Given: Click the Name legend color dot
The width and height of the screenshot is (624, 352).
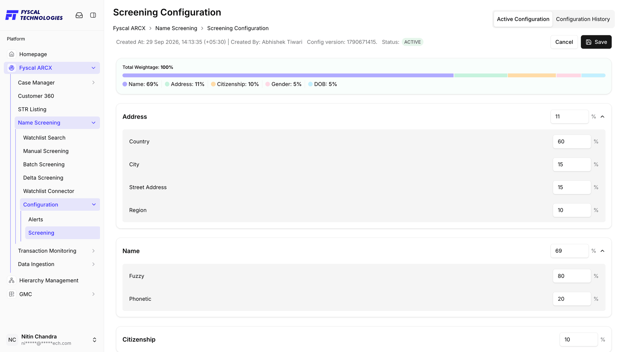Looking at the screenshot, I should [x=125, y=84].
